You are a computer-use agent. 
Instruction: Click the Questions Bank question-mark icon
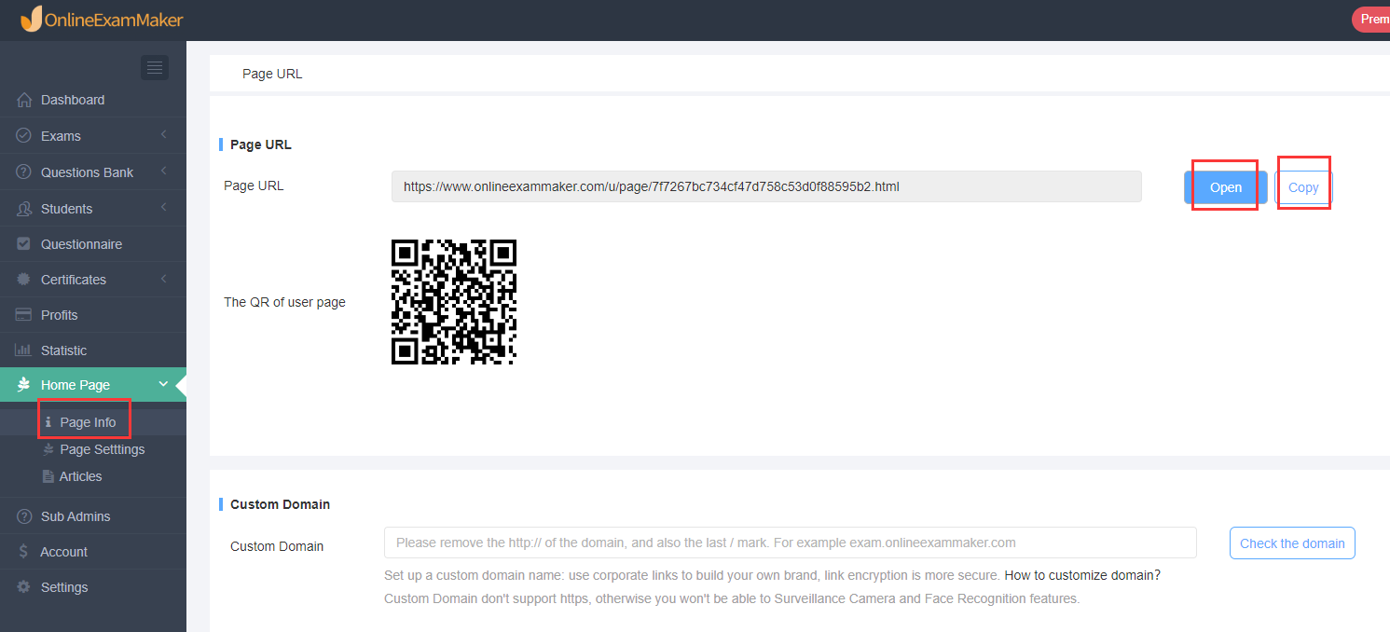tap(24, 172)
